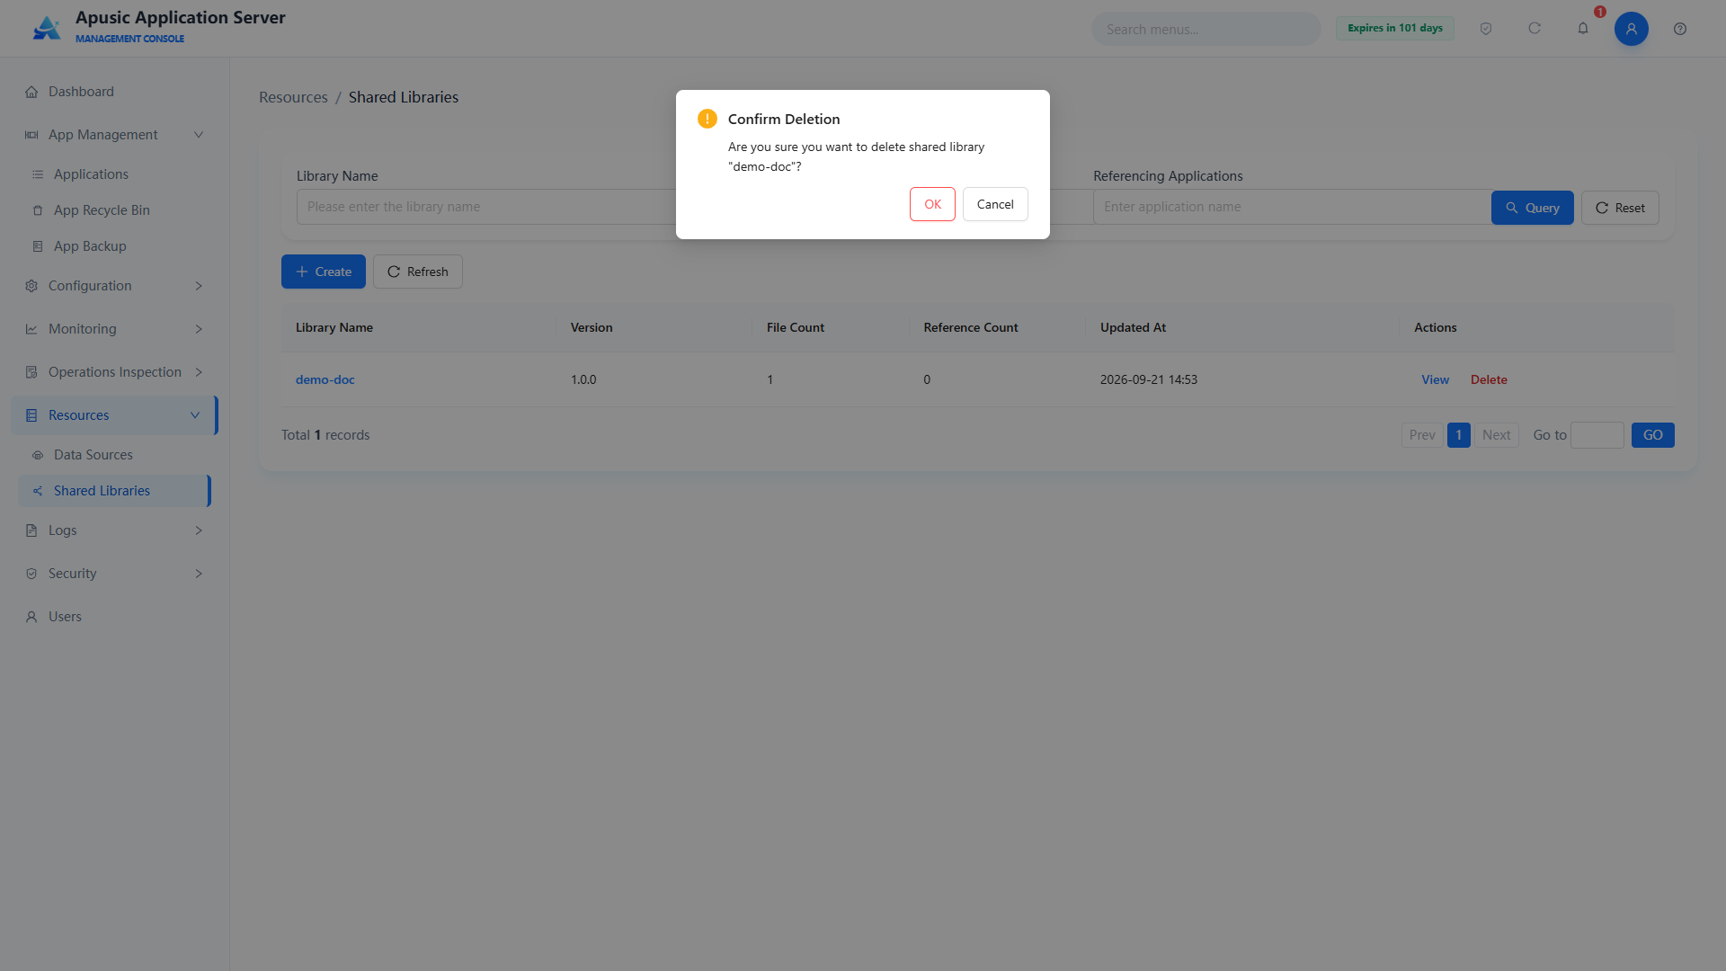Open the security shield icon in header
This screenshot has width=1726, height=971.
coord(1486,29)
